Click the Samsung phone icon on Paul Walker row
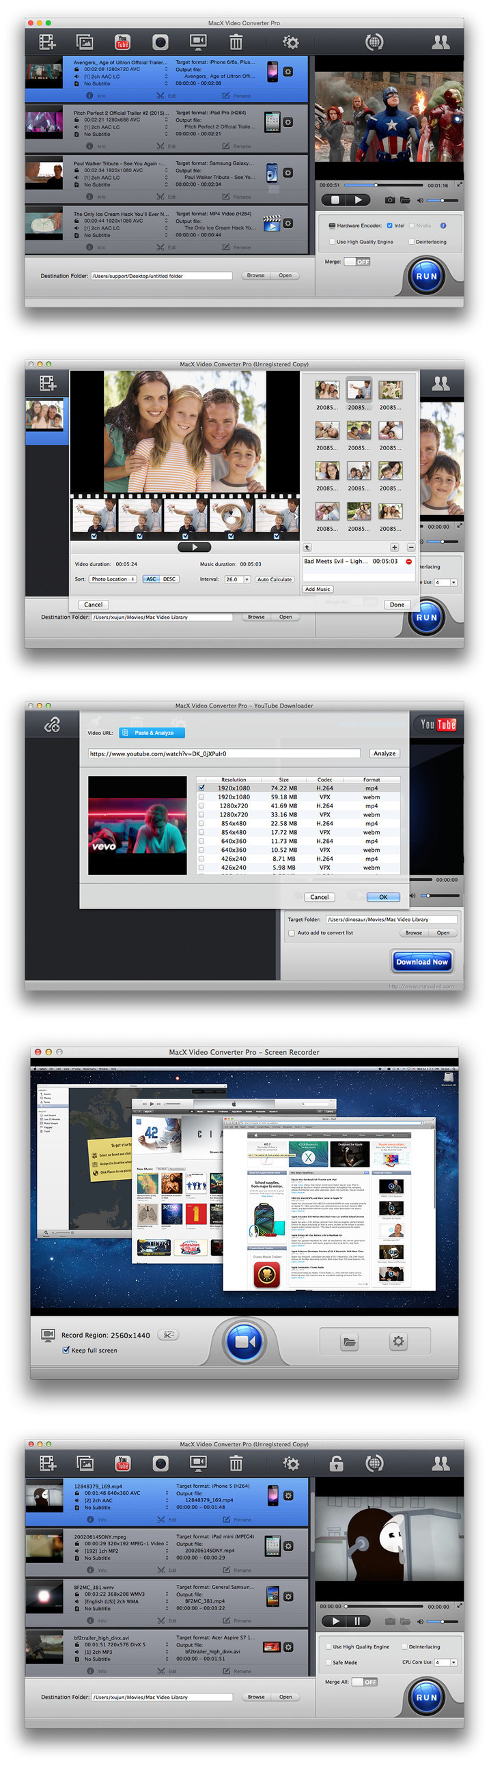Screen dimensions: 489x1770 272,172
